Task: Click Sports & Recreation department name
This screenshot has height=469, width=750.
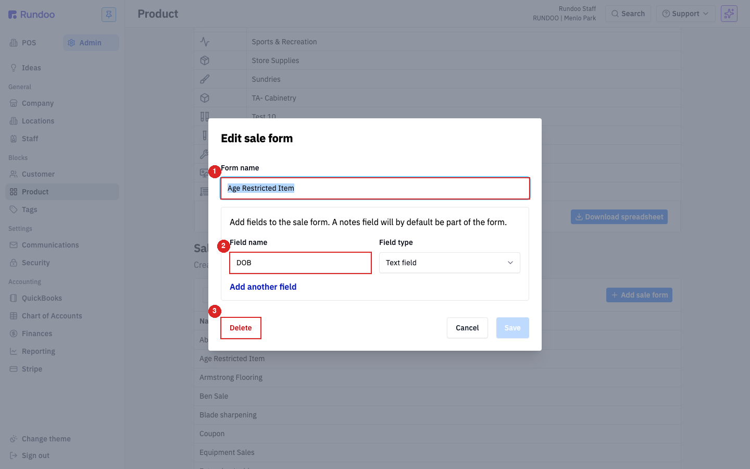Action: [x=284, y=42]
